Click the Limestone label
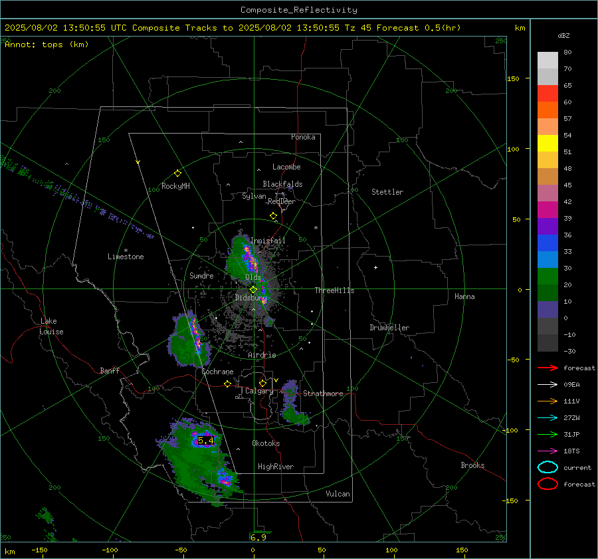The width and height of the screenshot is (598, 559). click(126, 257)
